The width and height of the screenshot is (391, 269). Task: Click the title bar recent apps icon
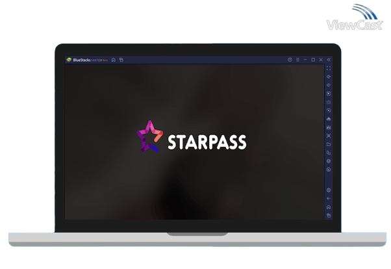121,60
